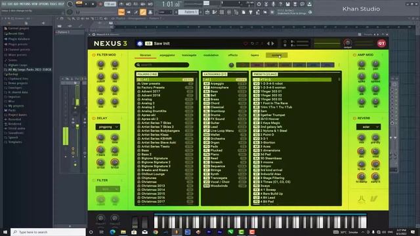
Task: Click the Windows Start button
Action: 5,232
